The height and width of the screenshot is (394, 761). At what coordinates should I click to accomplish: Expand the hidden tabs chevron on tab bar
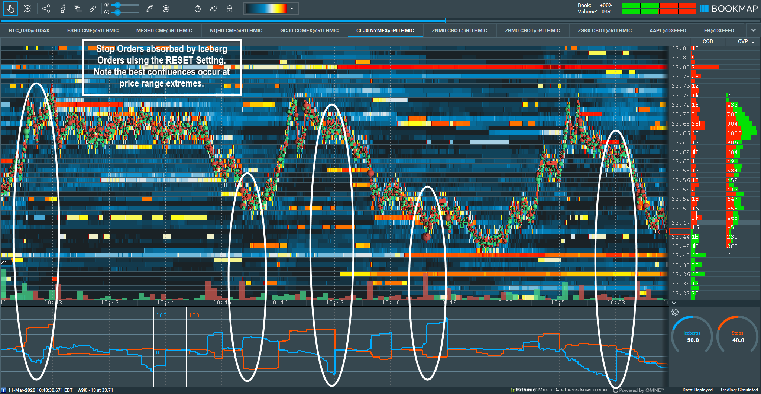click(754, 30)
